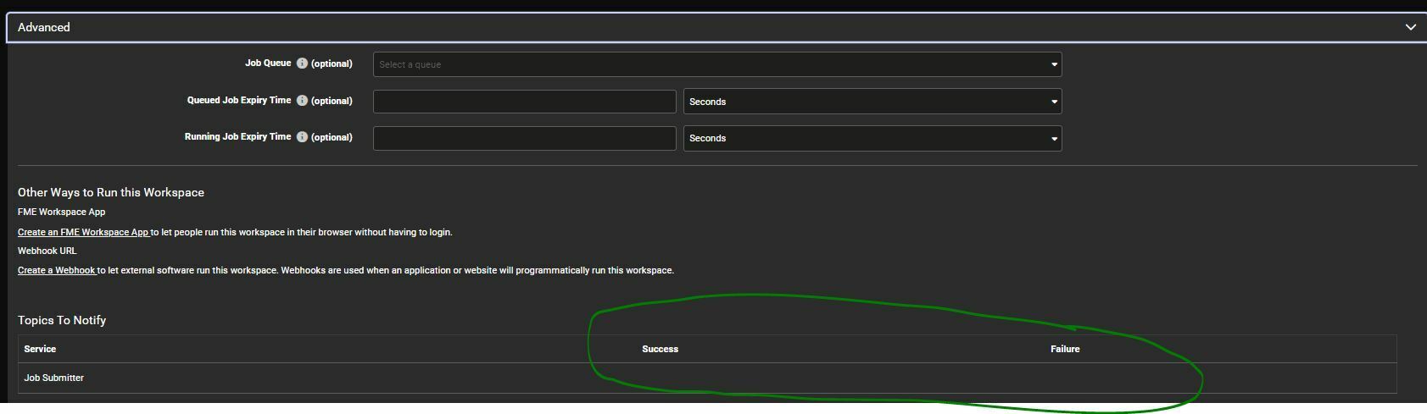Click the Queued Job Expiry Time info icon
Screen dimensions: 1427x414
pyautogui.click(x=302, y=101)
